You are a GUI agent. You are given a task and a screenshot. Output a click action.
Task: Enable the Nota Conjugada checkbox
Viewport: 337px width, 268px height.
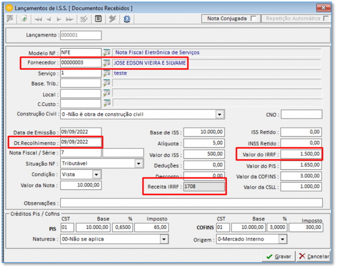pyautogui.click(x=253, y=18)
